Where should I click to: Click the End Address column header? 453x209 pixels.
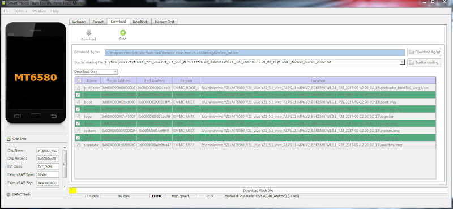pyautogui.click(x=155, y=80)
